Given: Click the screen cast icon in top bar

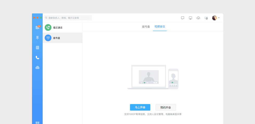Looking at the screenshot, I should pyautogui.click(x=190, y=18).
